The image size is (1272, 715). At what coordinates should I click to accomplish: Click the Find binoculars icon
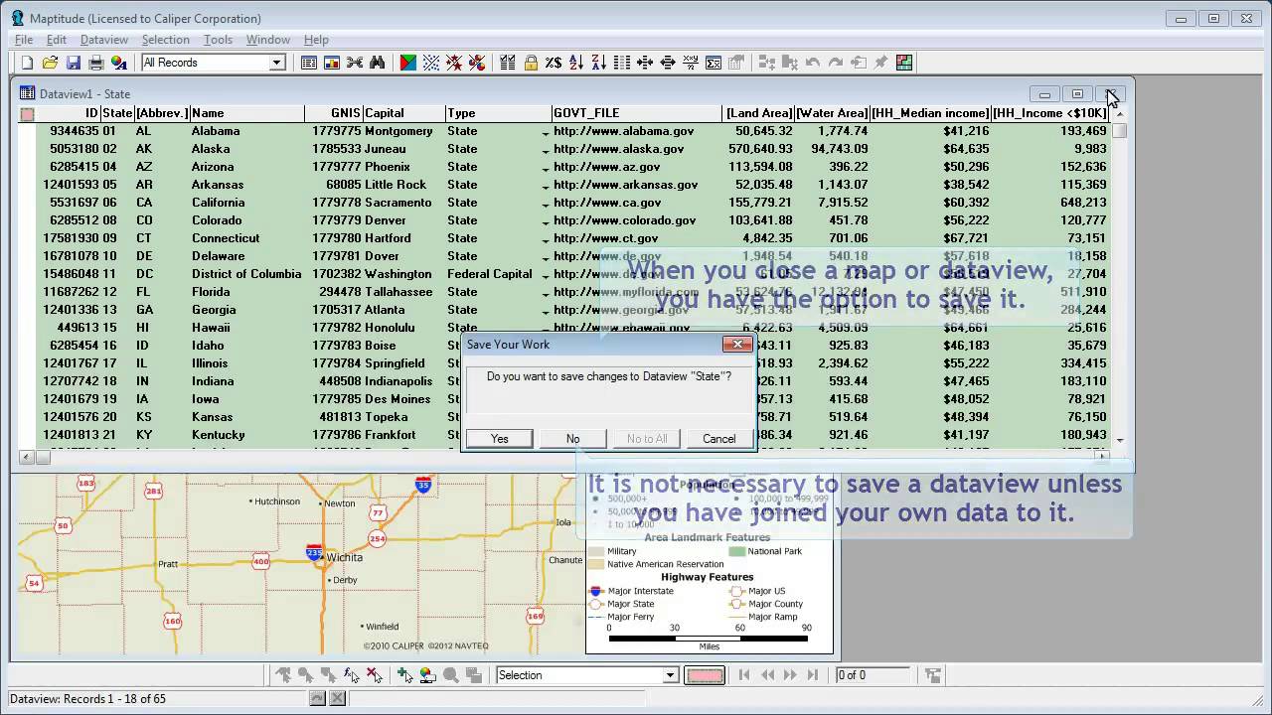coord(378,63)
